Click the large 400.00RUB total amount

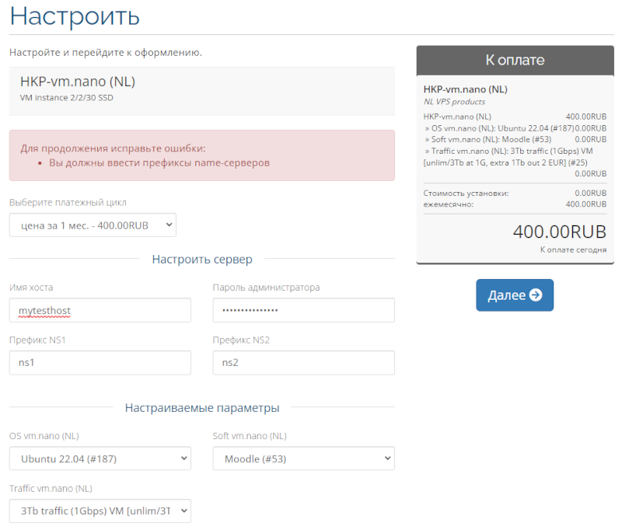[x=559, y=232]
